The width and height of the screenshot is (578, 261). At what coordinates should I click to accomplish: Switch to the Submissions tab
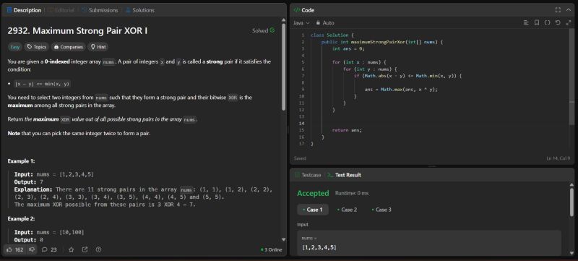click(x=100, y=10)
